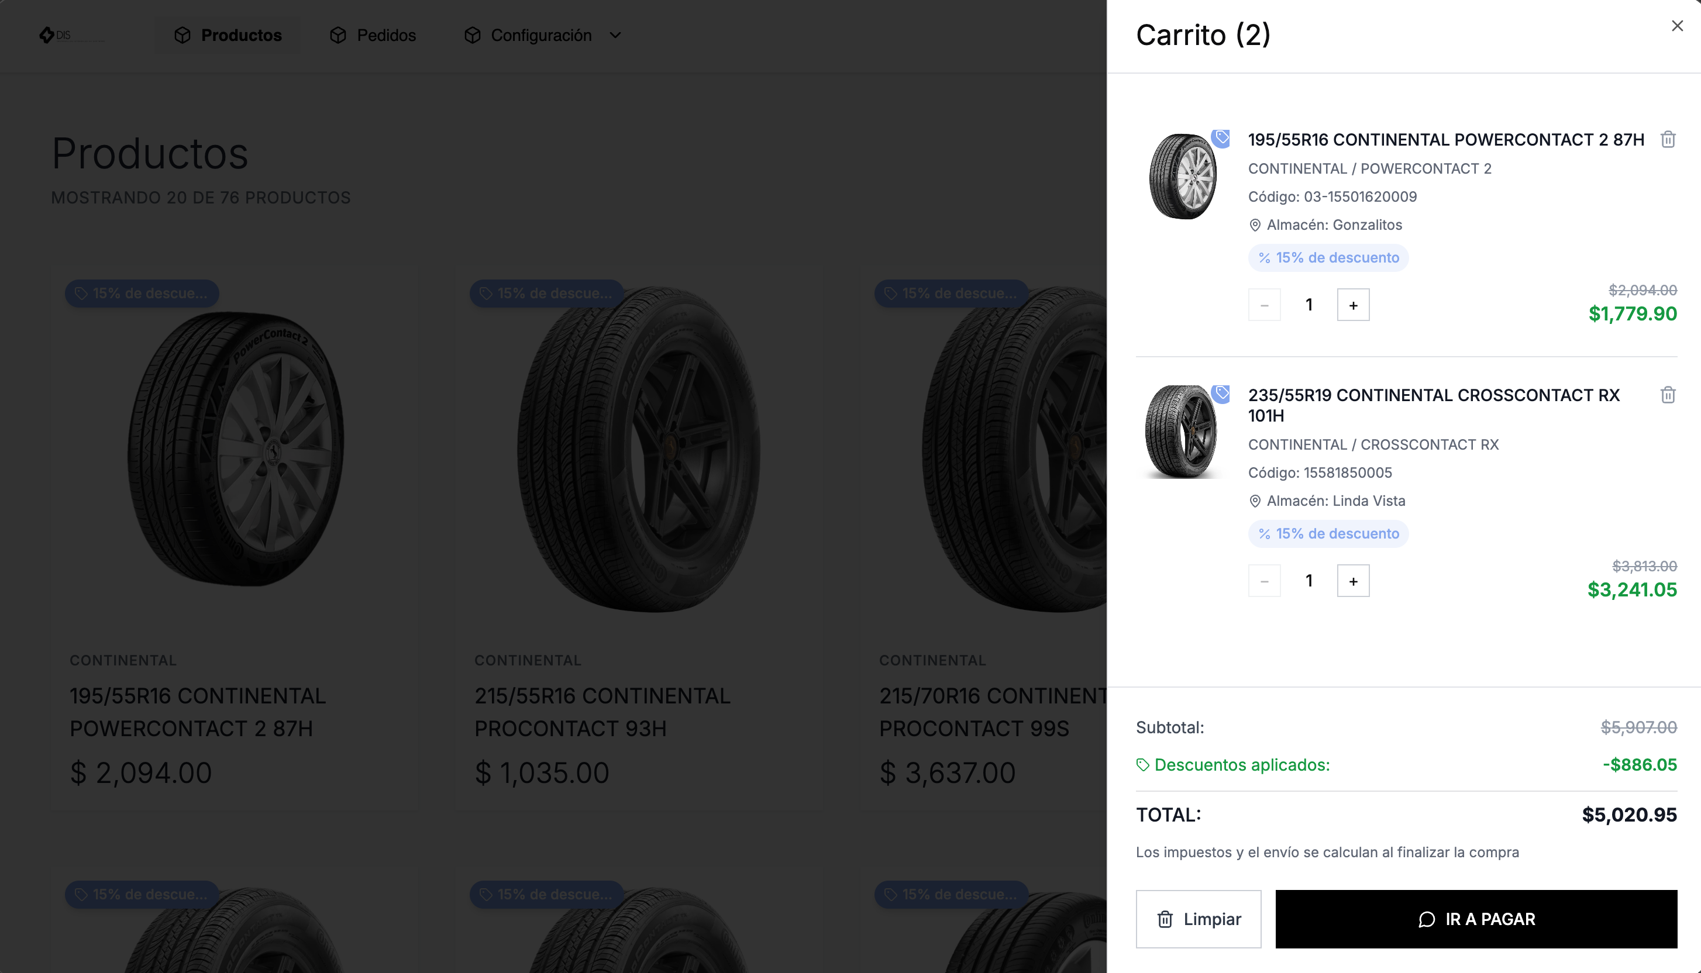Click the location pin beside Almacén: Gonzalitos

tap(1255, 225)
